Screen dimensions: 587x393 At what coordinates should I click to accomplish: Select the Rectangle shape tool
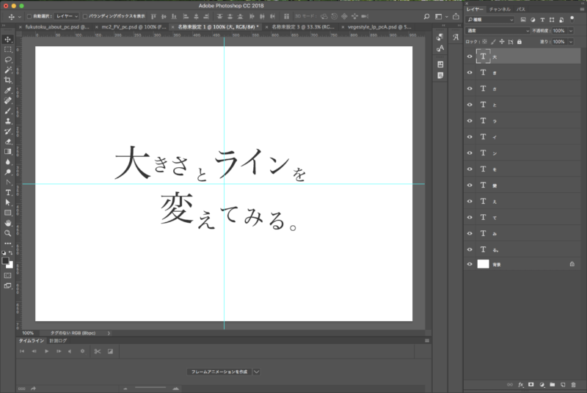[x=8, y=213]
